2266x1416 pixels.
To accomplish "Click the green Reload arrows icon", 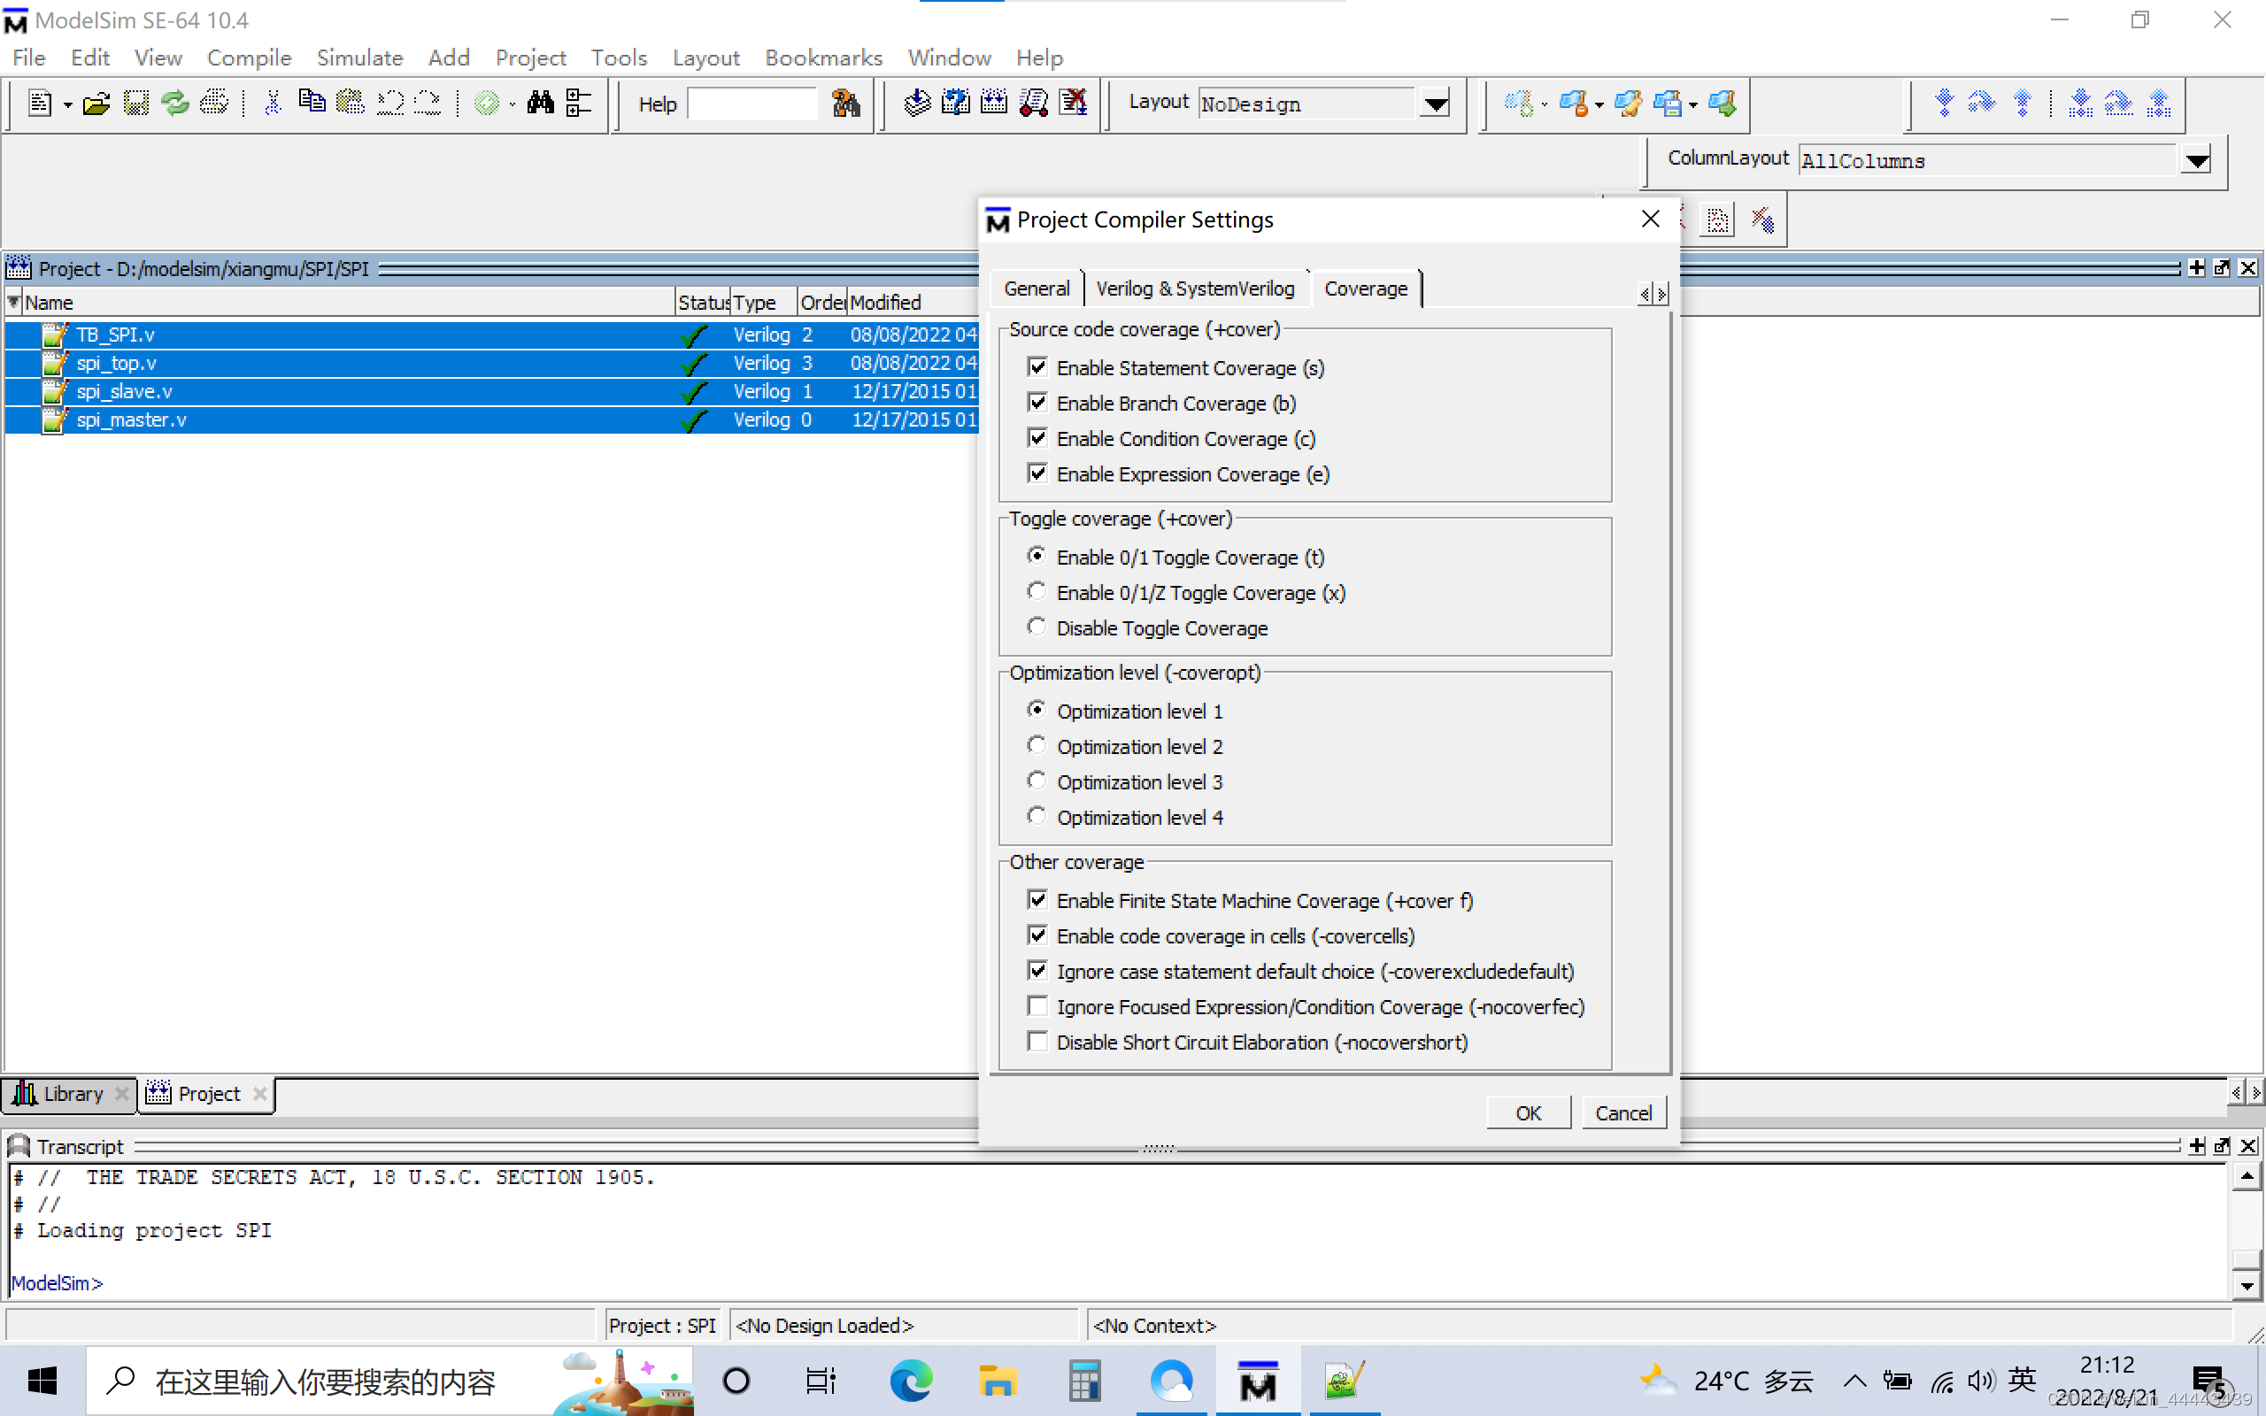I will point(175,103).
